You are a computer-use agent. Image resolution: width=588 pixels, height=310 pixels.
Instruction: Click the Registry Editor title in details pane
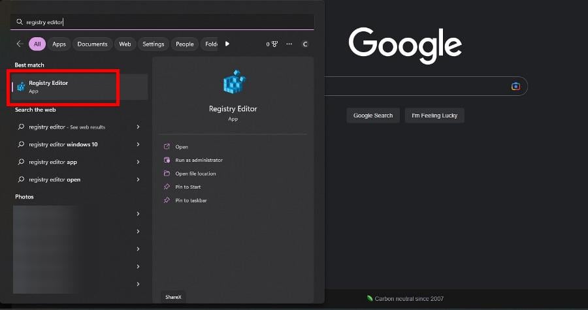pos(233,109)
